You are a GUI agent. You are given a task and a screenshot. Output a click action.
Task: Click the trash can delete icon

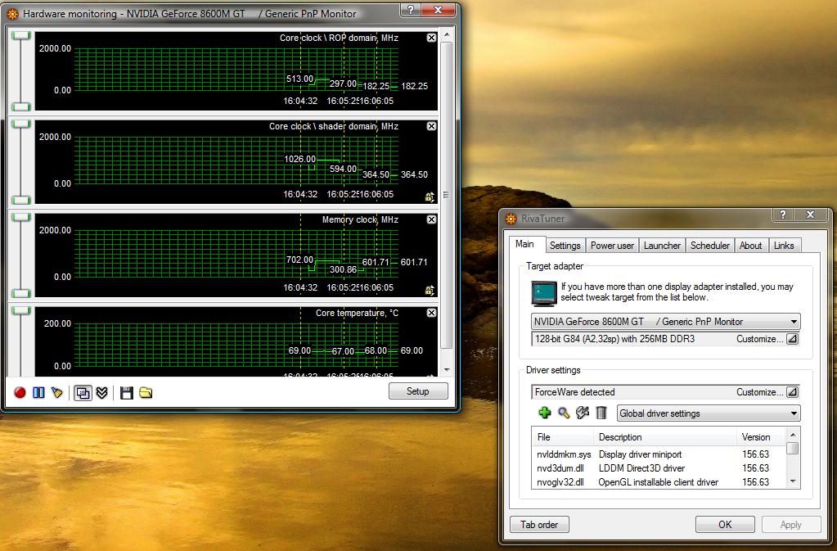coord(601,413)
